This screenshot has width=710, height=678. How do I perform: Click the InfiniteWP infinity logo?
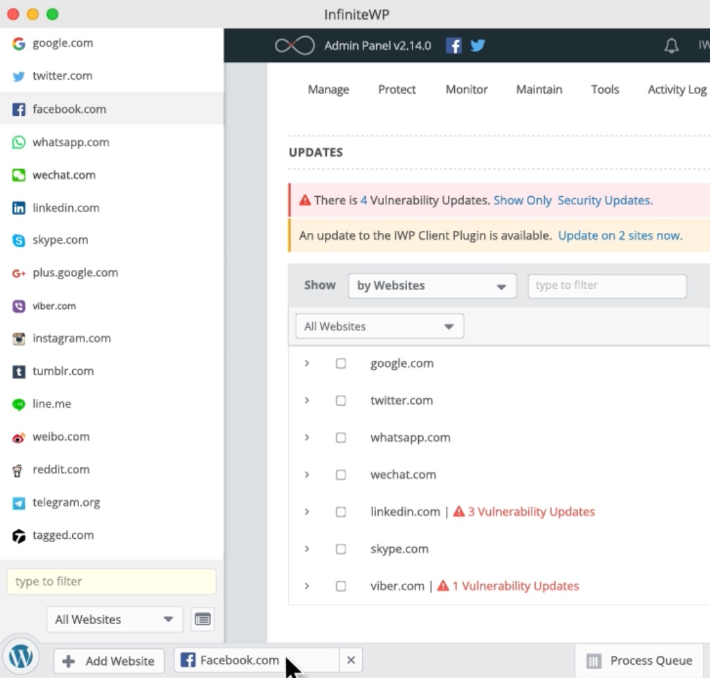click(295, 45)
